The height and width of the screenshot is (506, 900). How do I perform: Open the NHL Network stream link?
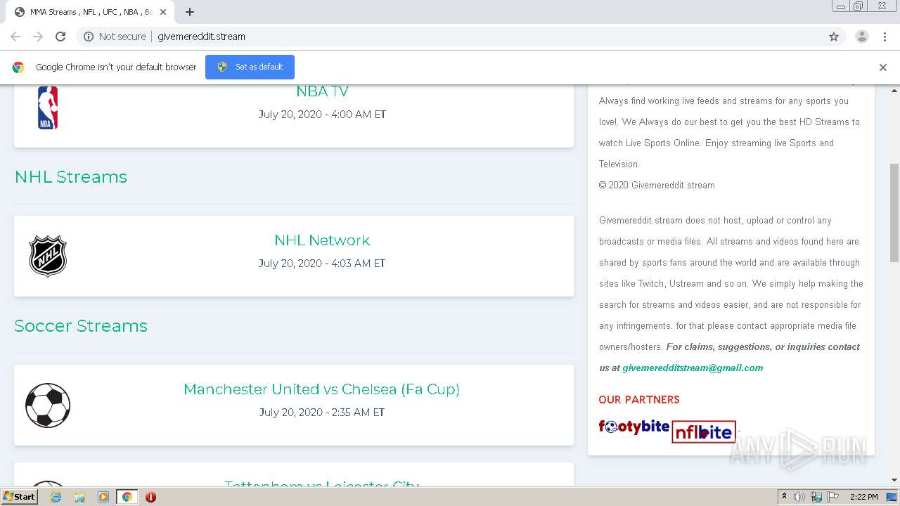click(322, 240)
